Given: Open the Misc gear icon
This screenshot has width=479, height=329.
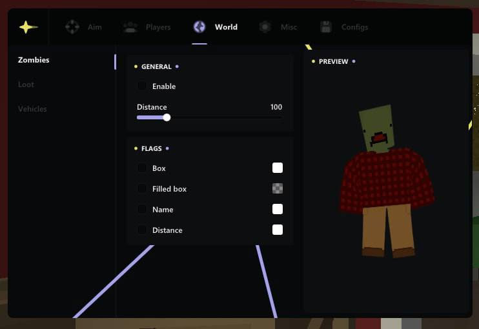Looking at the screenshot, I should 265,27.
